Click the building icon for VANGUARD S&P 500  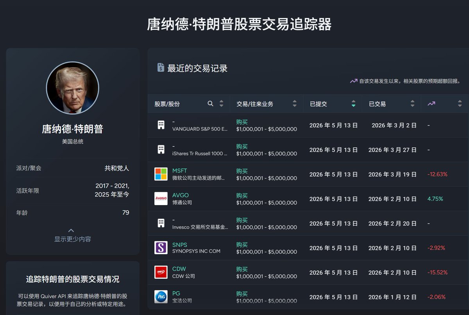point(161,125)
